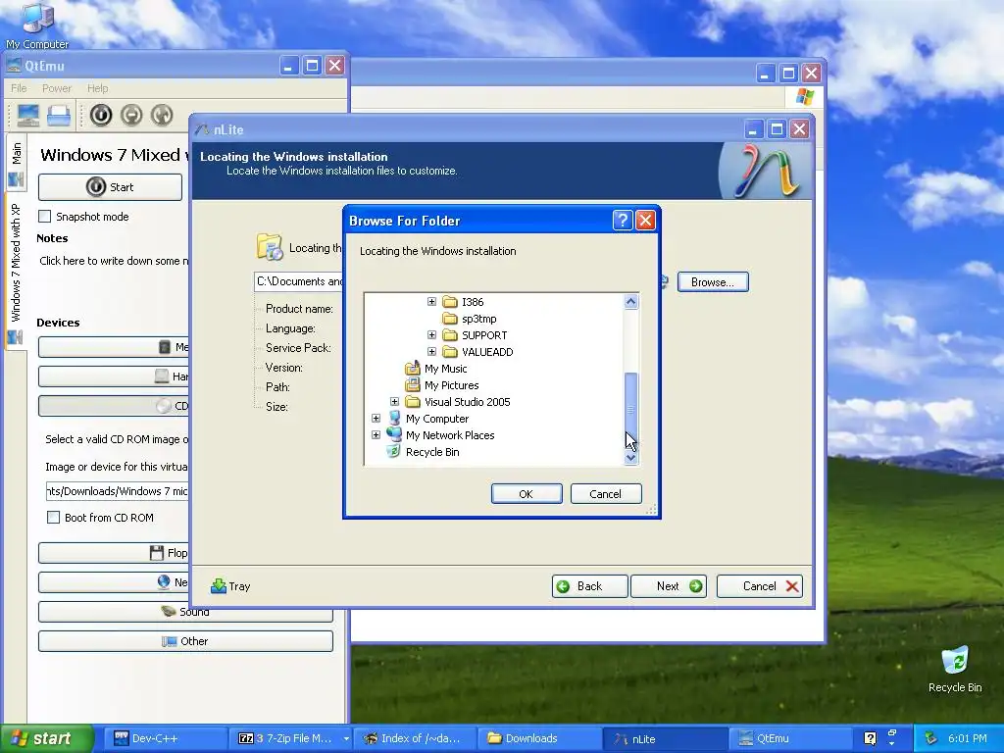Expand the Visual Studio 2005 node
Viewport: 1004px width, 753px height.
(394, 401)
